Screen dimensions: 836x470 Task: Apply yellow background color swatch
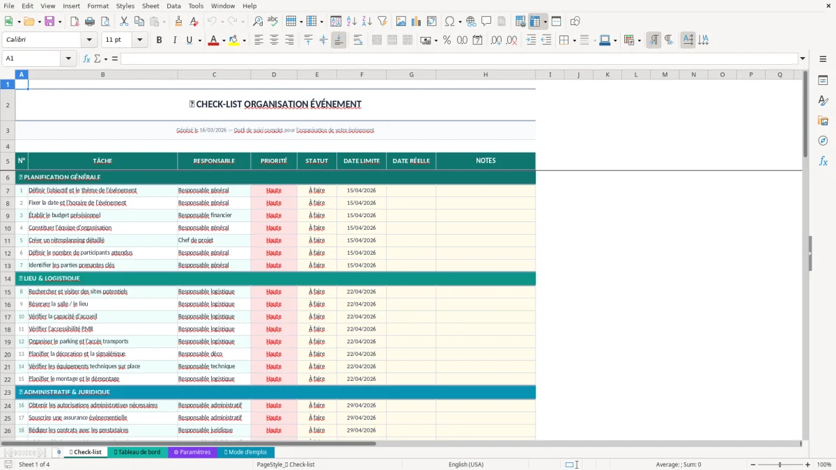[234, 40]
